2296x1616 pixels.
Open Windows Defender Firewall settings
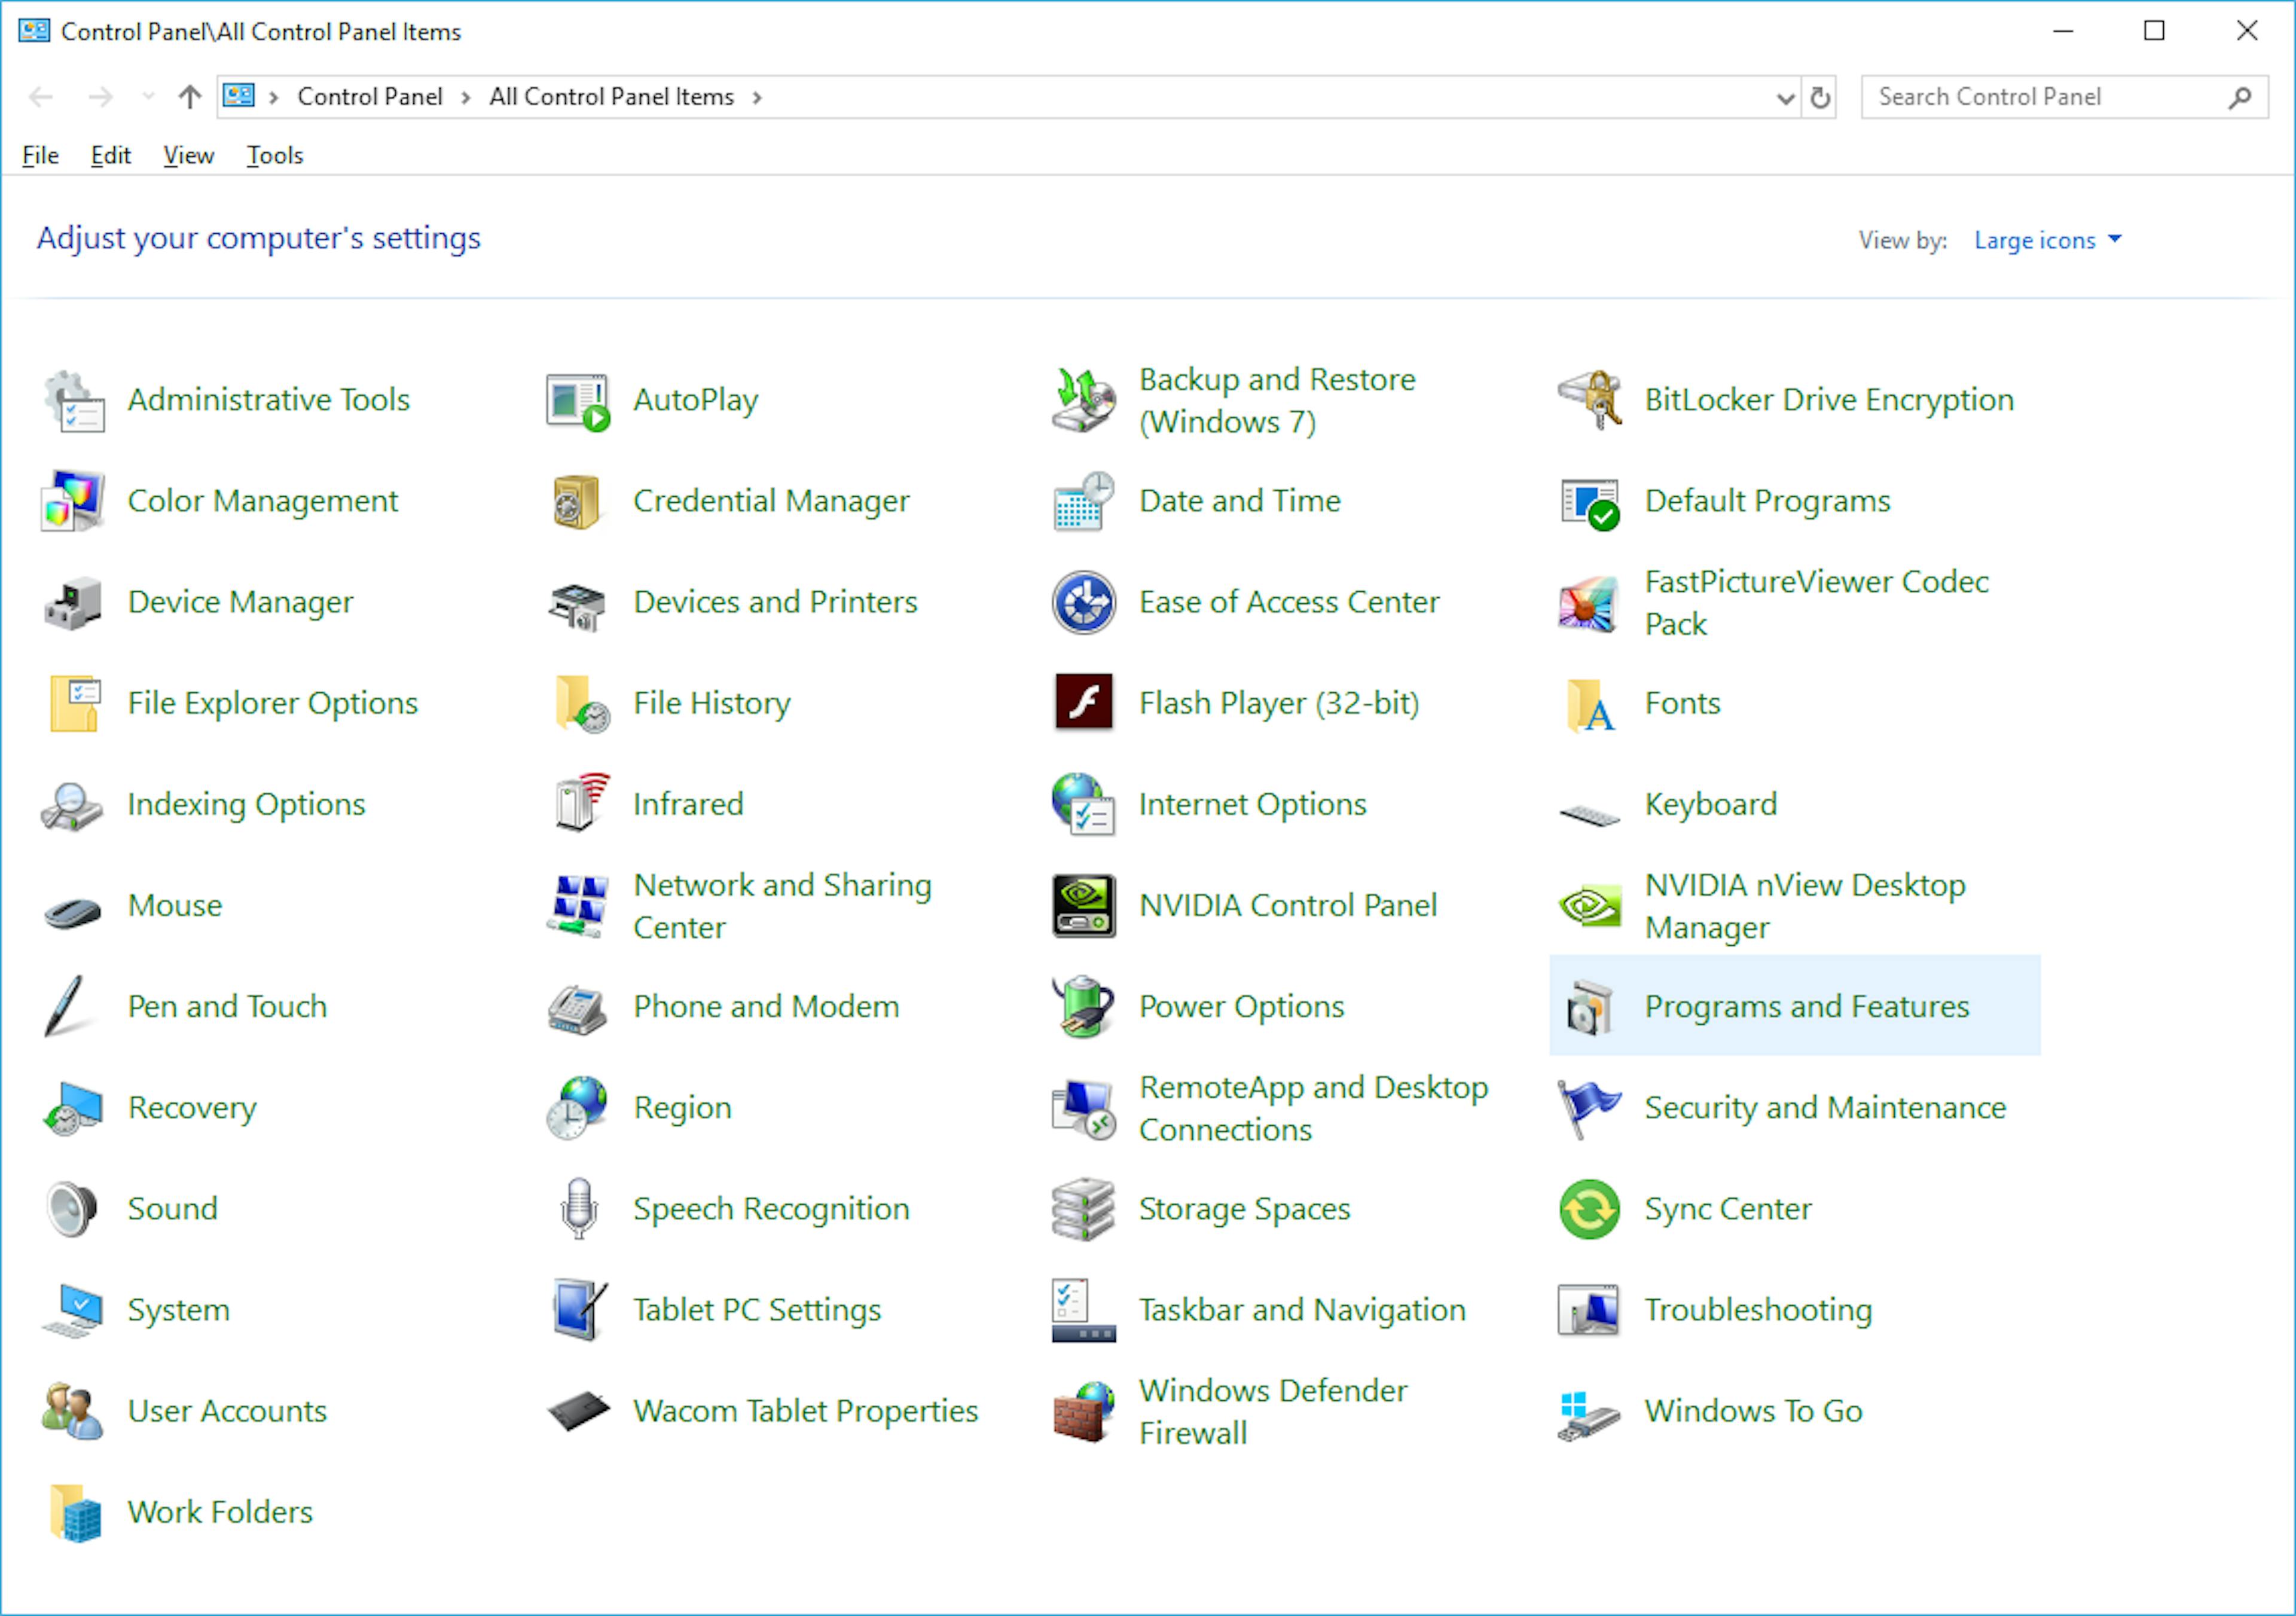pyautogui.click(x=1272, y=1410)
